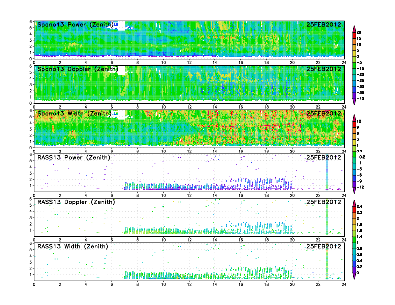Select the purple bottom arrow of the top colorbar
The image size is (395, 305).
click(x=354, y=102)
